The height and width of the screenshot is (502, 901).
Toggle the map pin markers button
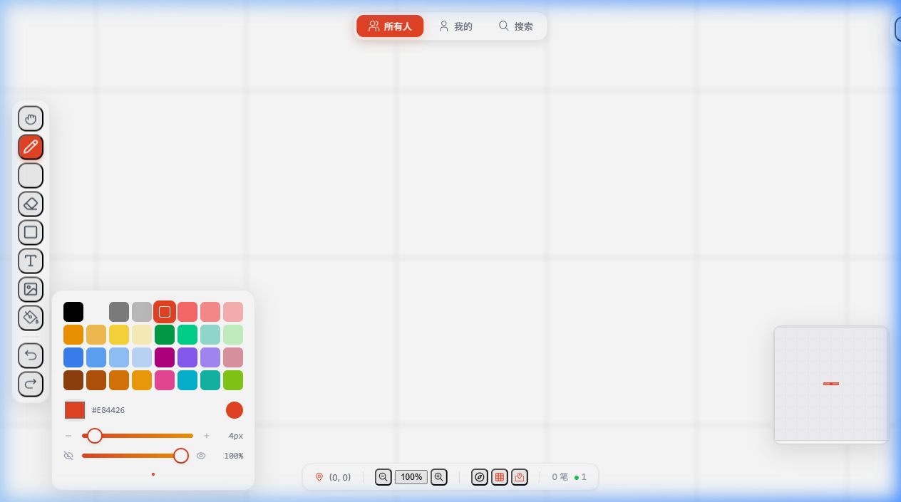pyautogui.click(x=520, y=477)
